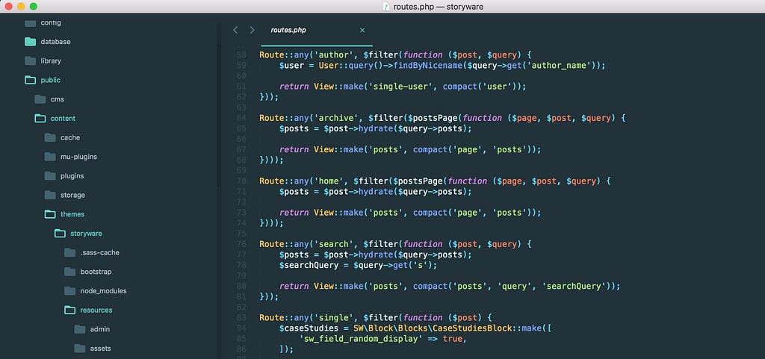Collapse the themes folder

[x=64, y=214]
